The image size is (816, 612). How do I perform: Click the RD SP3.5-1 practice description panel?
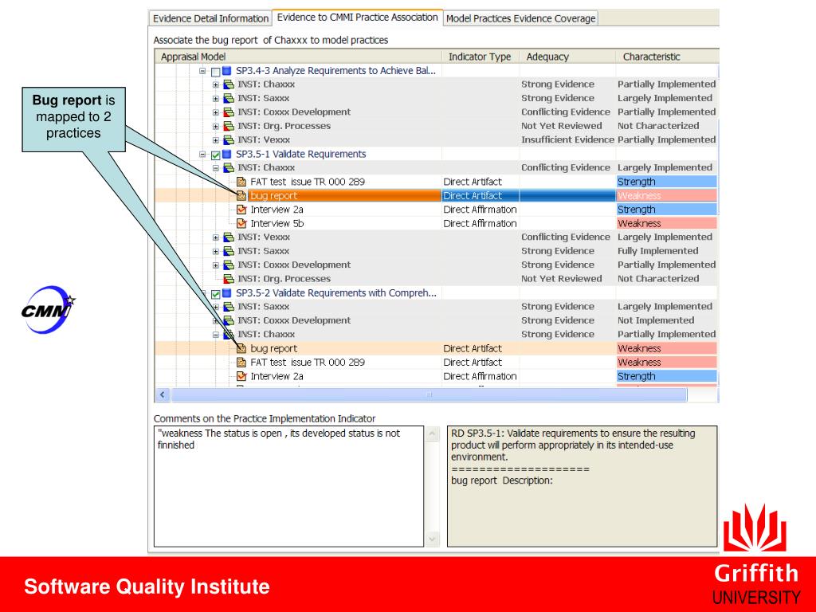[x=582, y=487]
